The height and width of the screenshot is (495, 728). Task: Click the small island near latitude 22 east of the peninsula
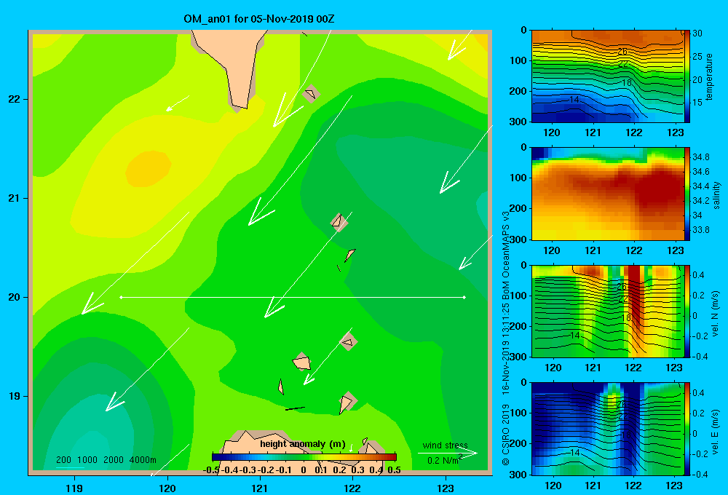[x=311, y=94]
